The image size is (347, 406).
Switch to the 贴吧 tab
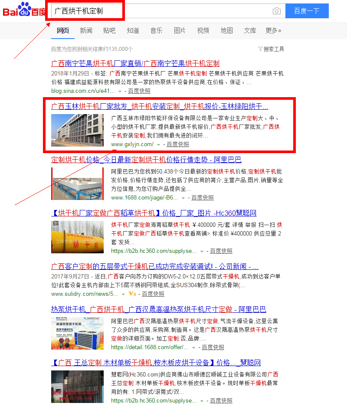click(x=109, y=30)
